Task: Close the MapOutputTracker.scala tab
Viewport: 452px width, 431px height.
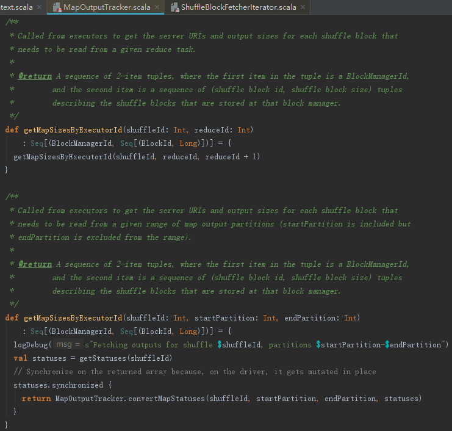Action: click(157, 7)
